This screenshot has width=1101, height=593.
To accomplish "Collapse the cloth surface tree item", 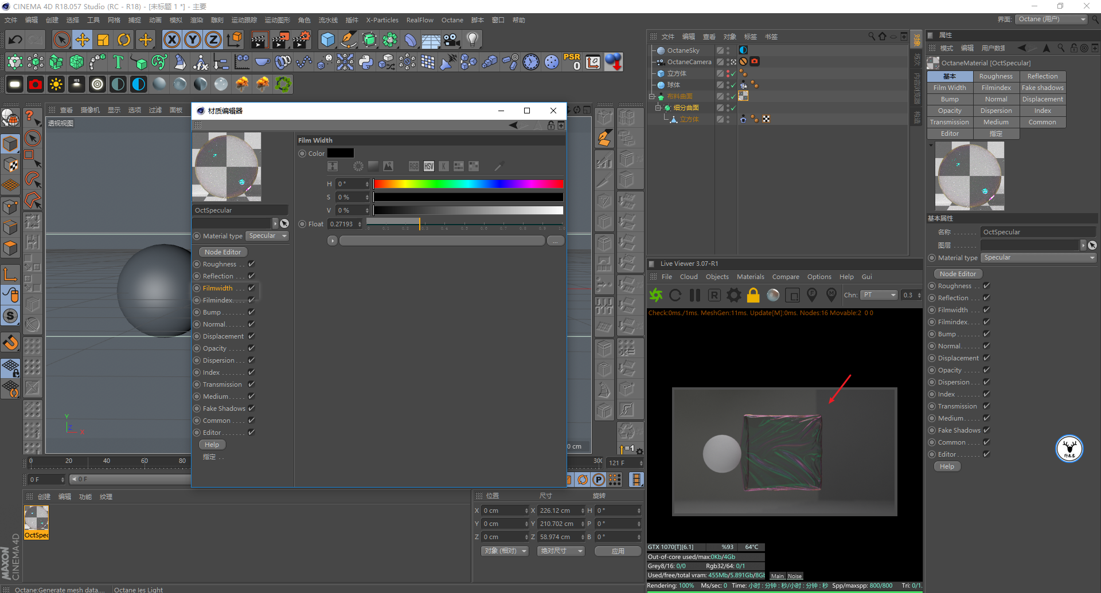I will 652,96.
